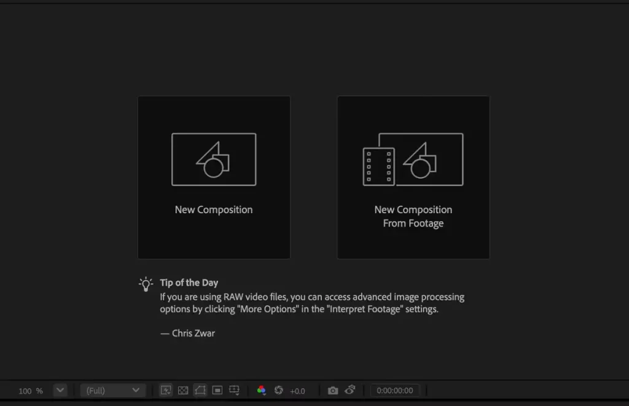Screen dimensions: 629x406
Task: Click the Show Snapshot icon
Action: 350,390
